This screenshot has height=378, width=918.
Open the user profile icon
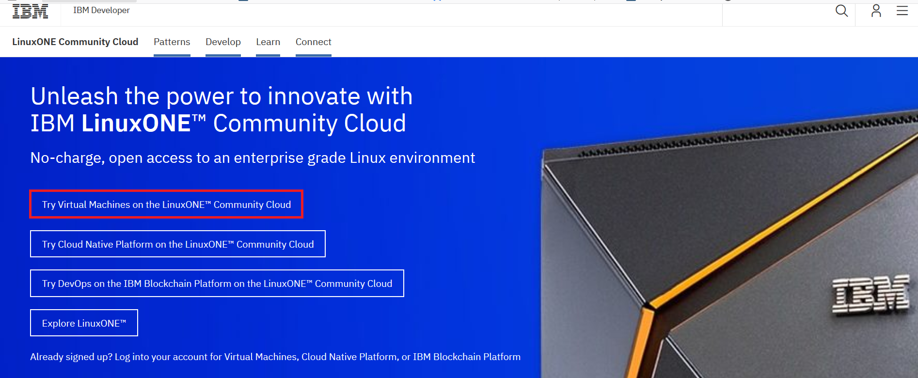[x=876, y=11]
